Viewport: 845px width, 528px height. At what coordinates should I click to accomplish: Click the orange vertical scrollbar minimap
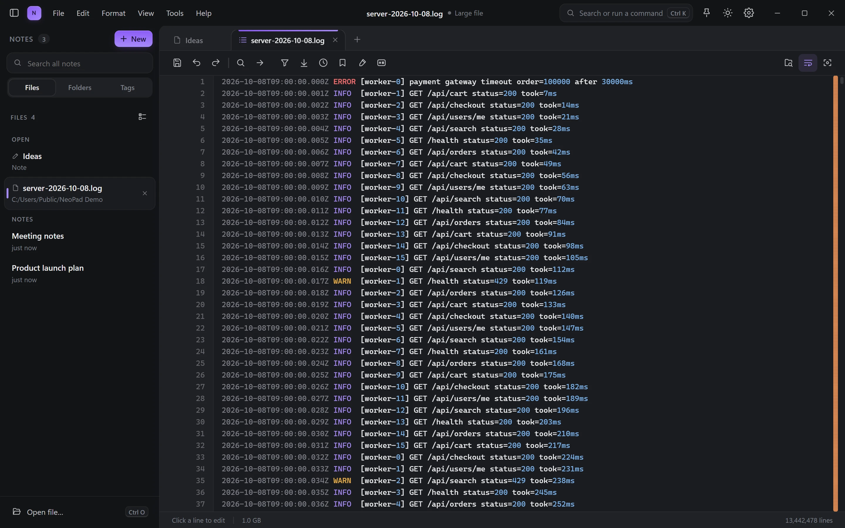tap(835, 293)
